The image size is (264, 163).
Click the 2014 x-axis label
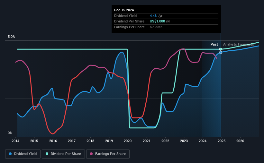click(x=15, y=141)
